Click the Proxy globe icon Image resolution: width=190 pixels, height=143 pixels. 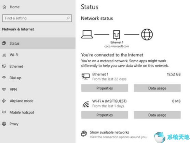click(4, 124)
